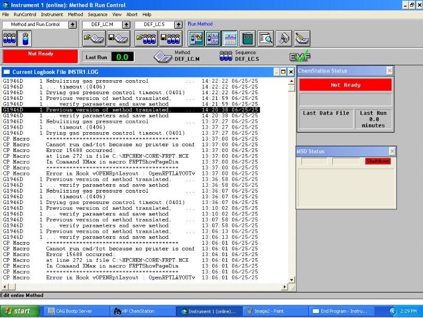The width and height of the screenshot is (423, 318).
Task: Toggle the online signal plot view icon
Action: point(229,38)
